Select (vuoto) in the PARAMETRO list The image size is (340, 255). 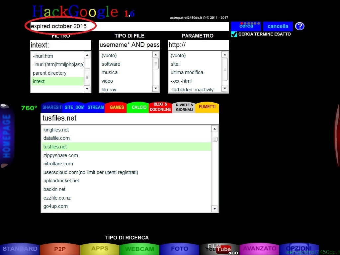[195, 55]
